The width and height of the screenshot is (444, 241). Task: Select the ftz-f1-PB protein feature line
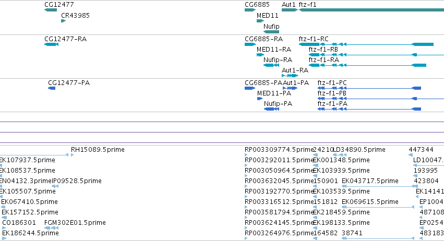click(x=381, y=99)
